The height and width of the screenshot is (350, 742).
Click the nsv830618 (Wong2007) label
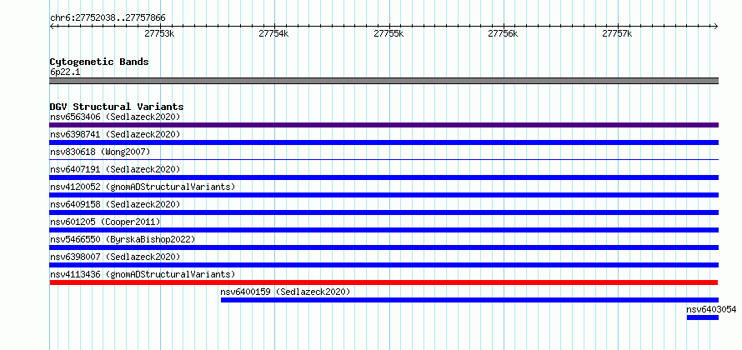100,152
